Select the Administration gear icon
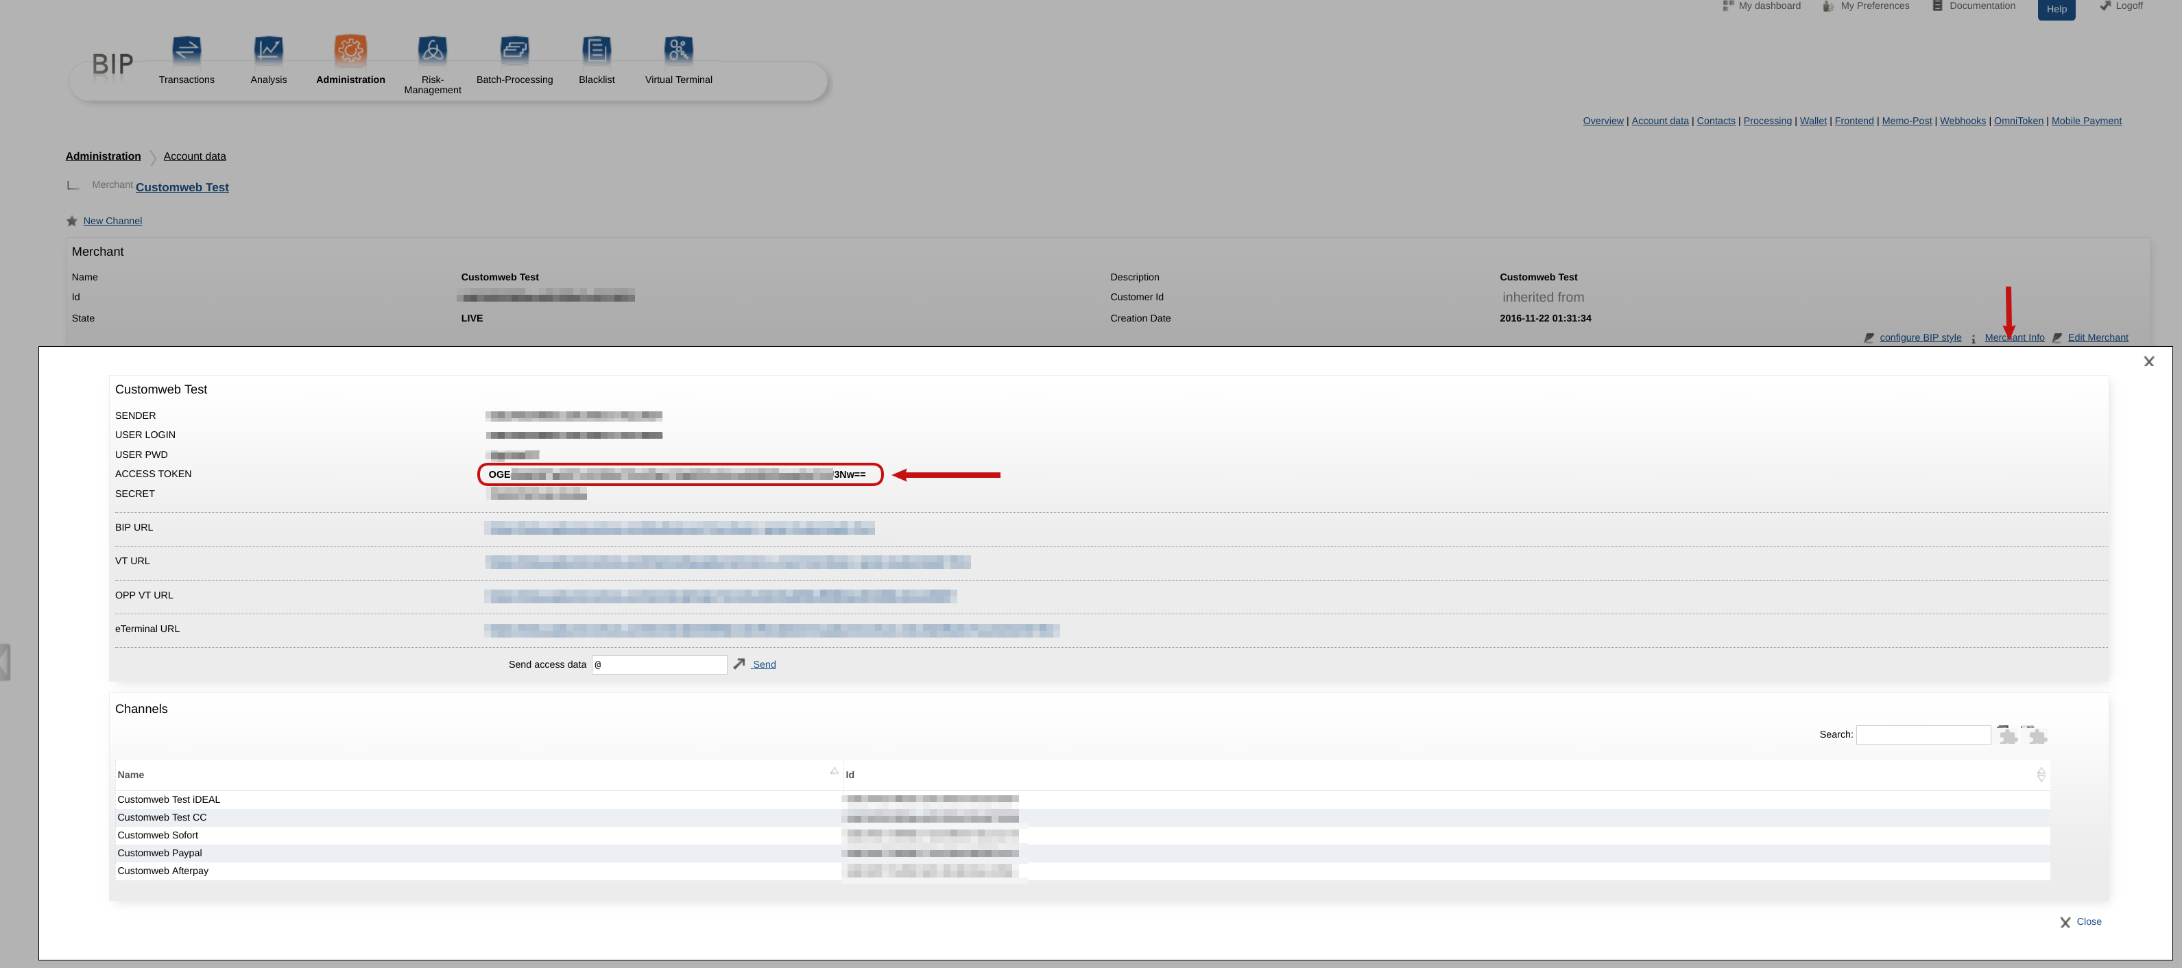 (350, 50)
